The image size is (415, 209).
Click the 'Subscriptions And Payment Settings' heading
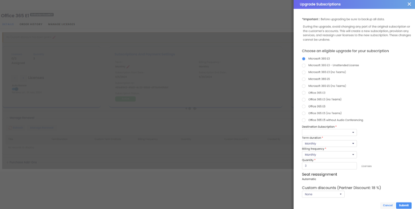tap(145, 54)
